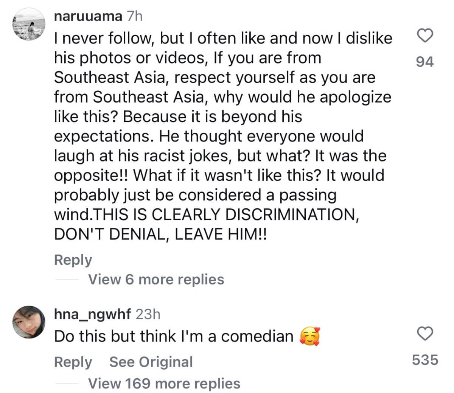Show original text via See Original
The width and height of the screenshot is (454, 393).
click(151, 362)
